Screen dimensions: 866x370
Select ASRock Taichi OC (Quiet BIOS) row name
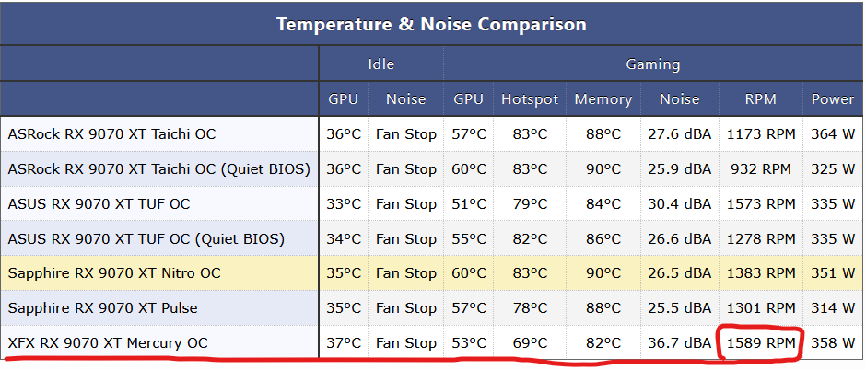click(159, 169)
